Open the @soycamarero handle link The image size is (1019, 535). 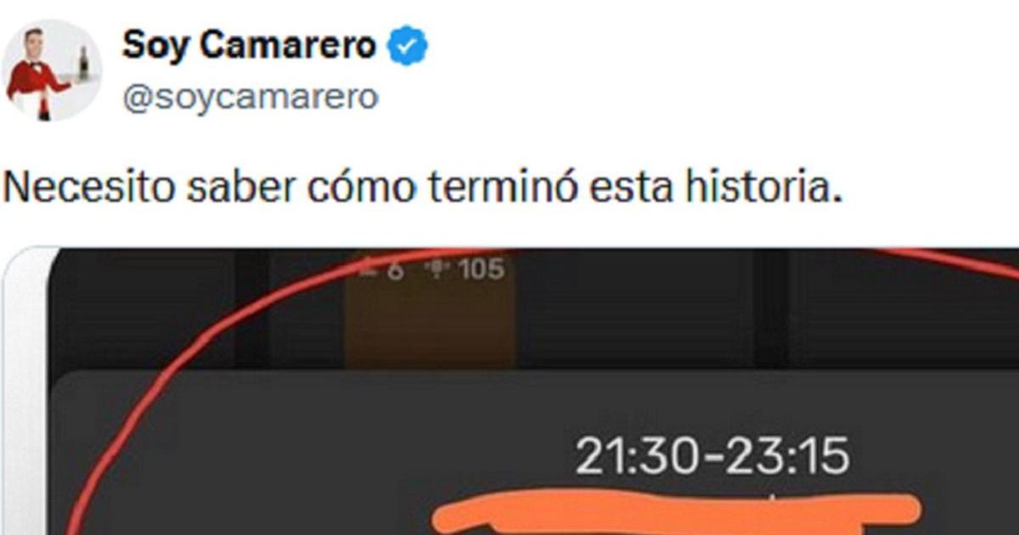coord(251,97)
